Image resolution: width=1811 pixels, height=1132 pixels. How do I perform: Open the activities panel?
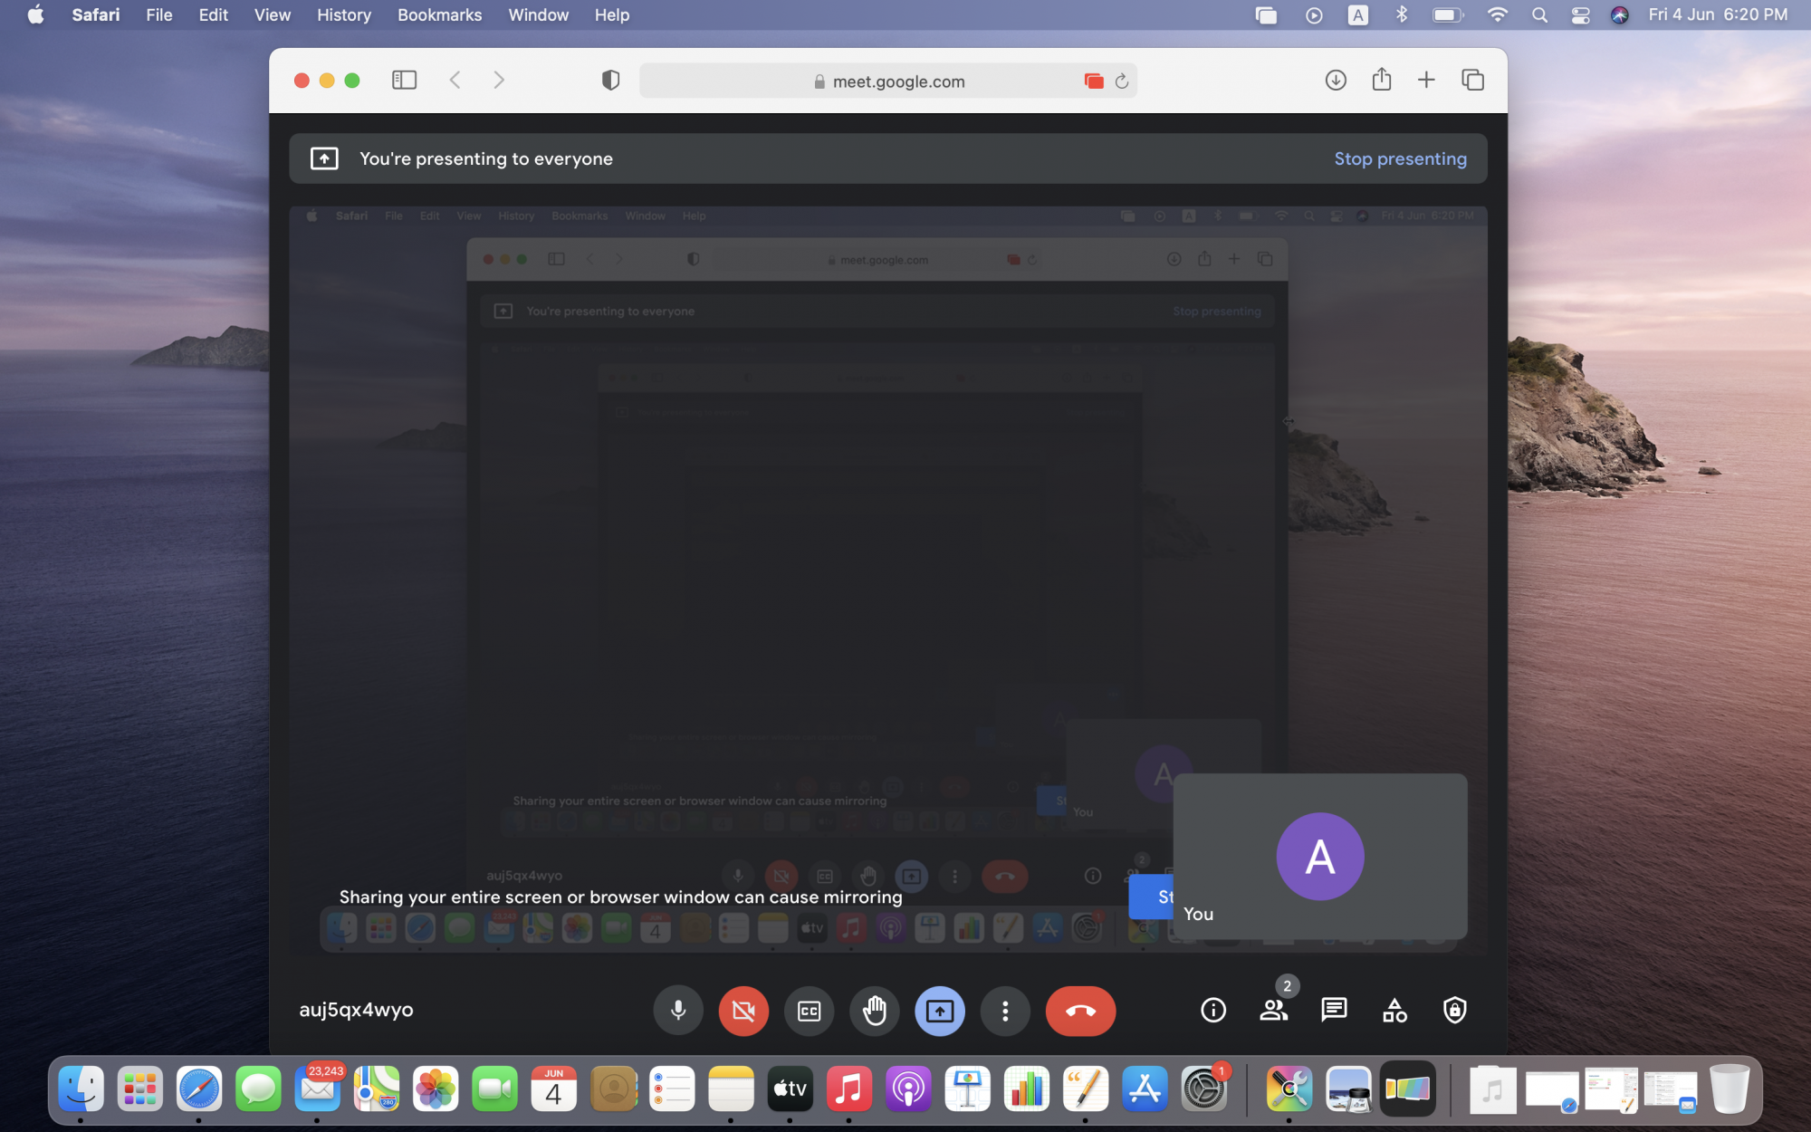1394,1010
